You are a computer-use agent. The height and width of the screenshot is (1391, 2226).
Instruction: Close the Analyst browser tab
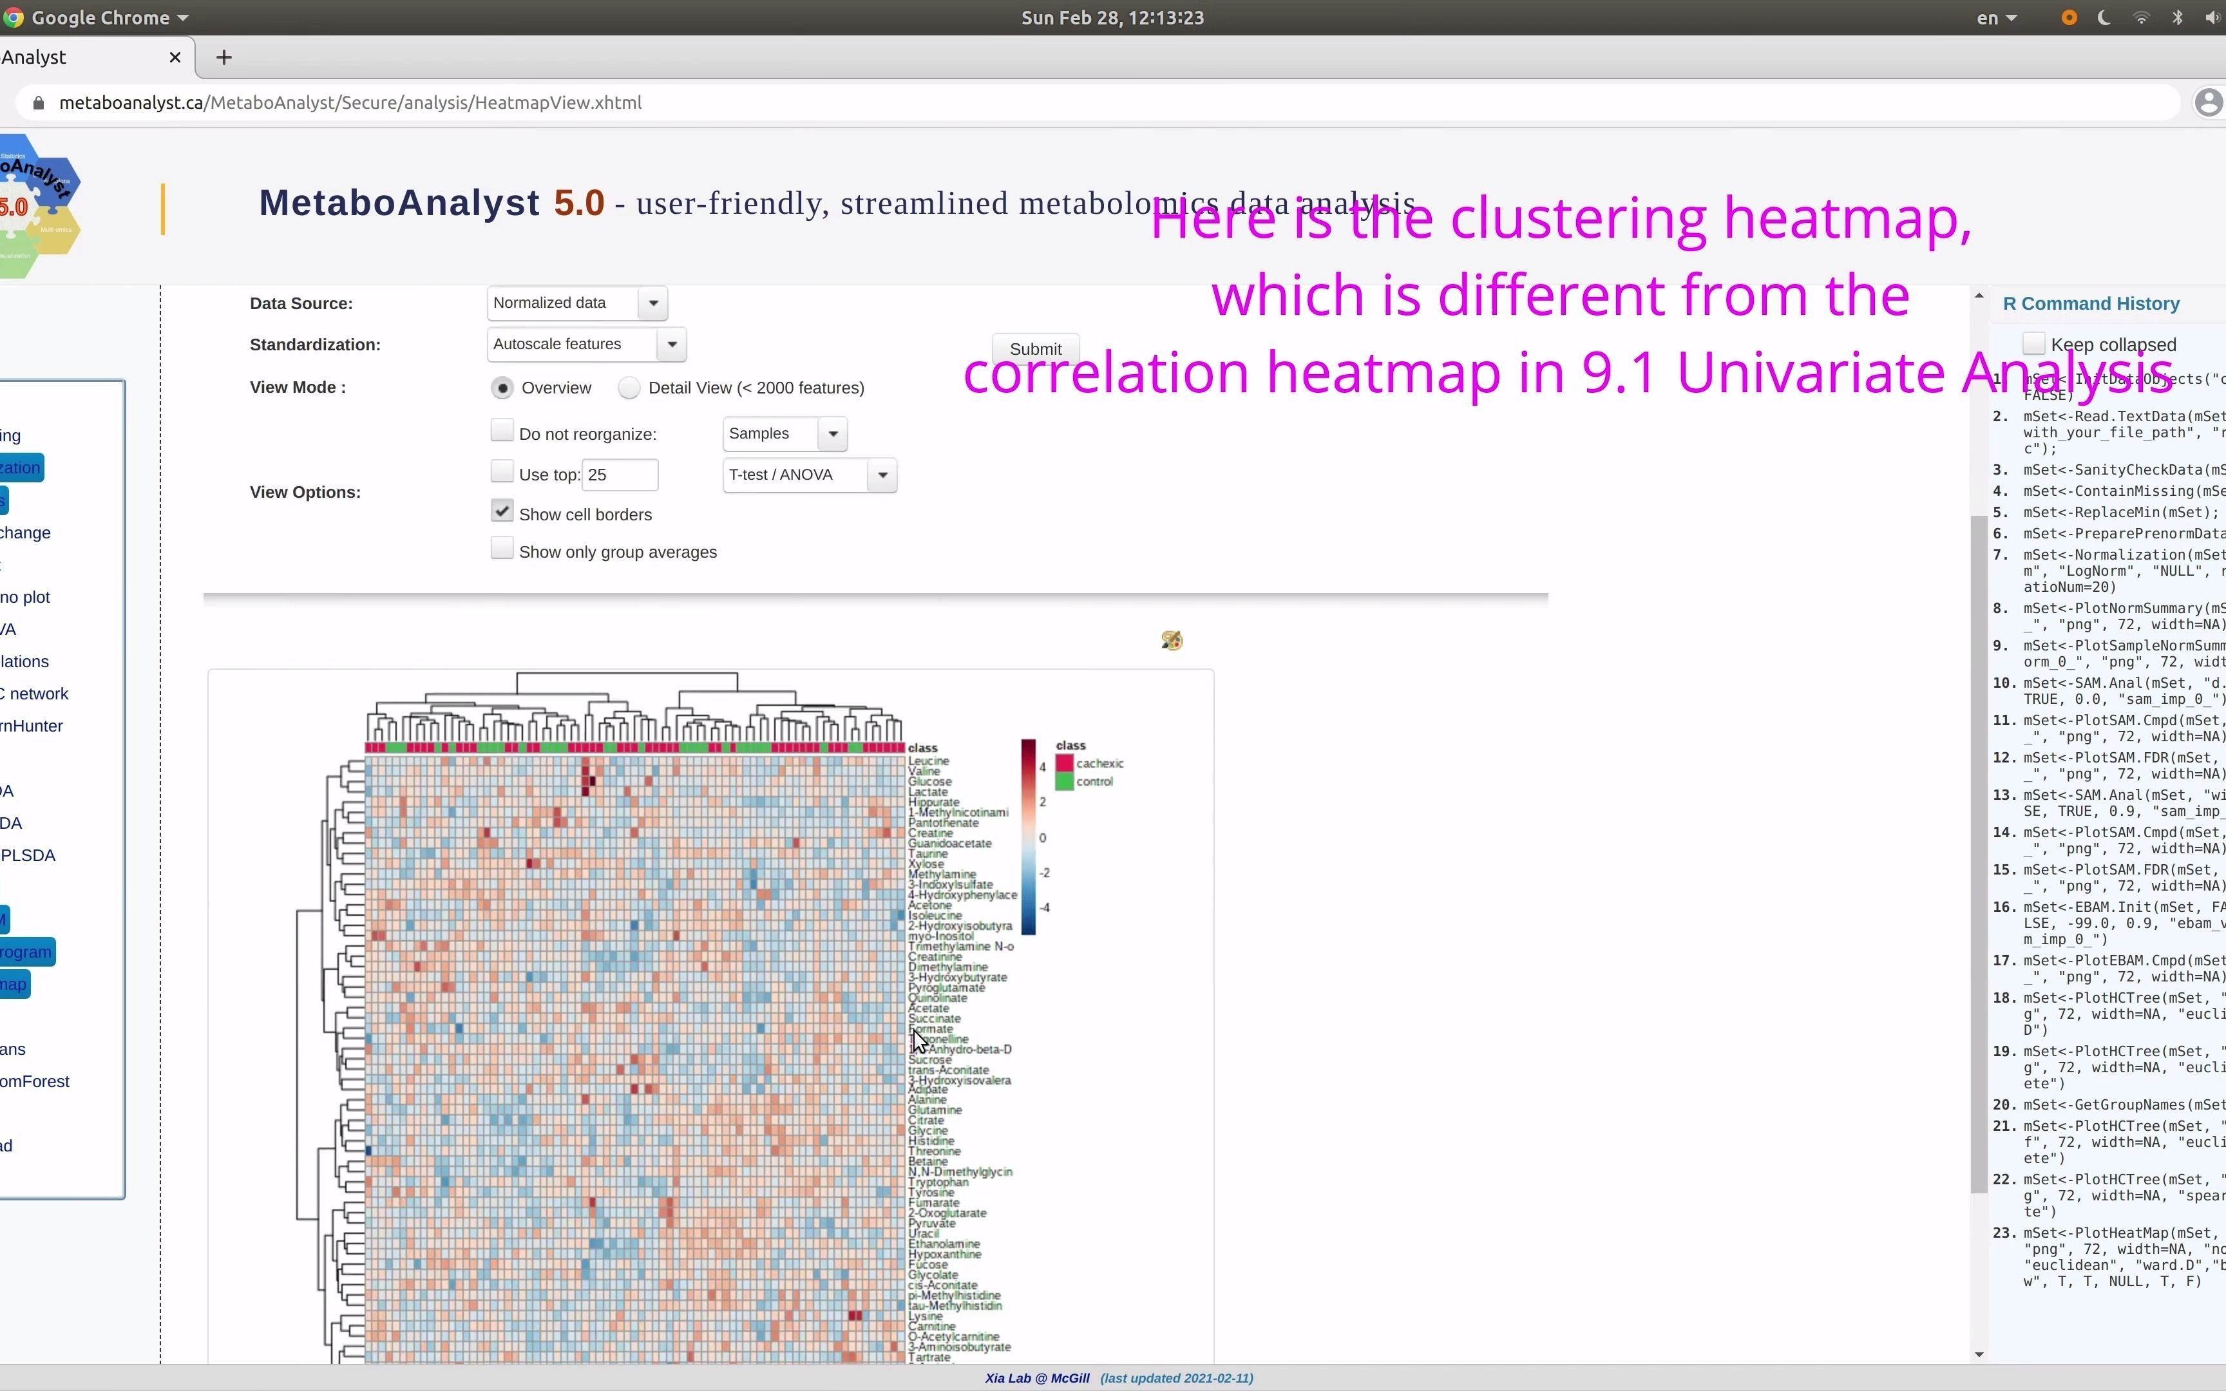tap(175, 57)
